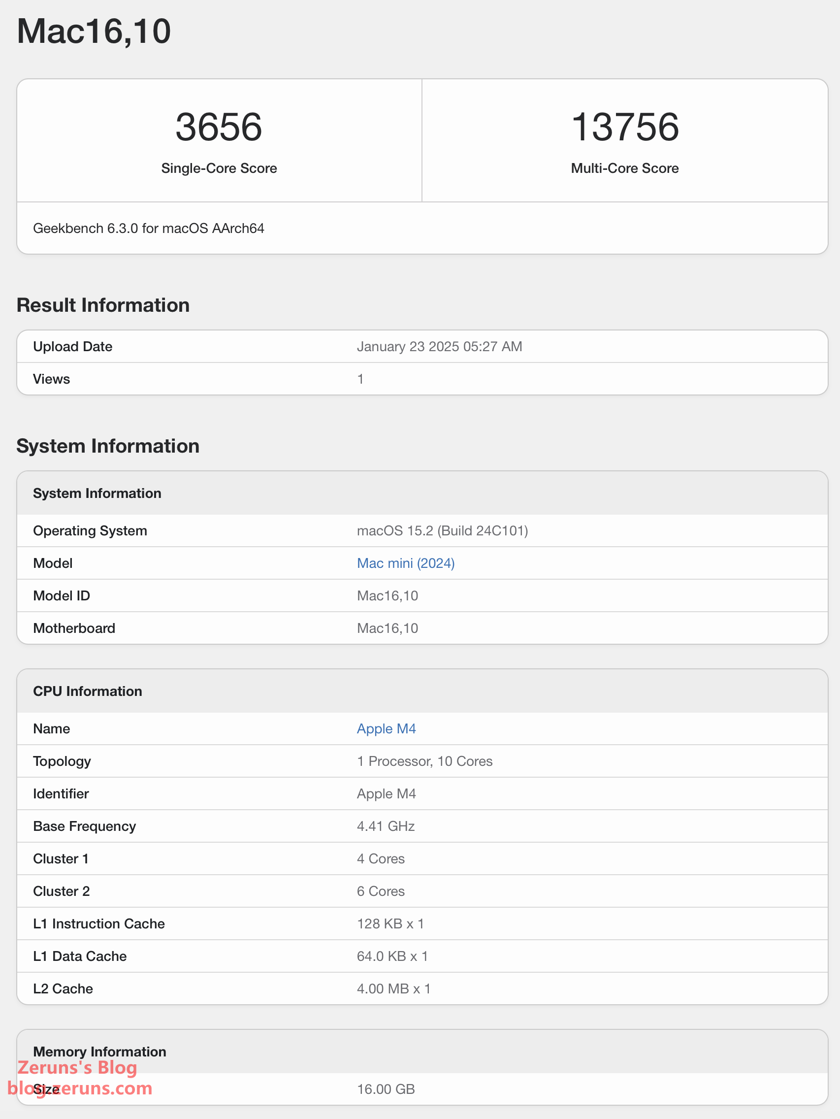Open the Mac mini (2024) model link

405,563
